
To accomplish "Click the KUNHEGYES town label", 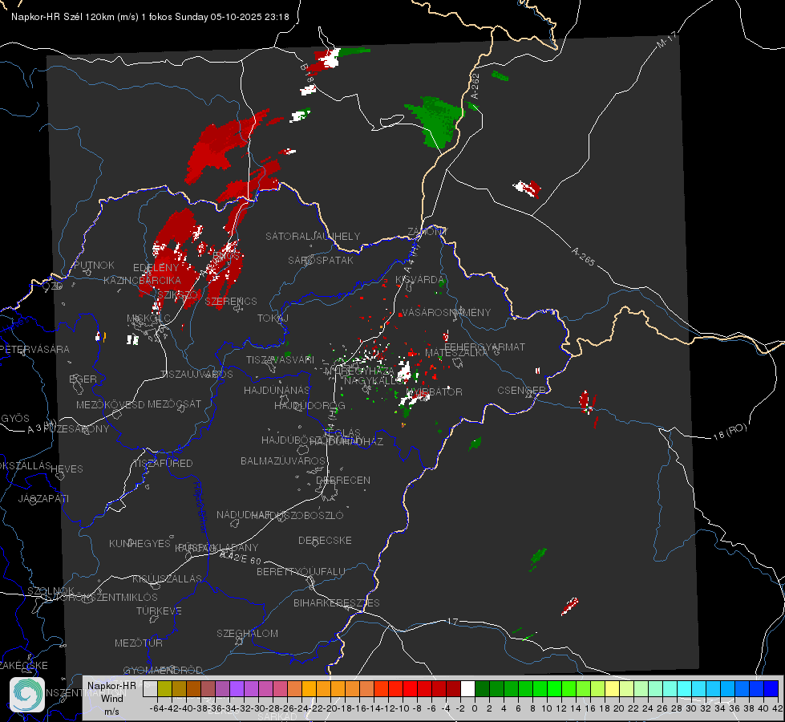I will pyautogui.click(x=140, y=544).
